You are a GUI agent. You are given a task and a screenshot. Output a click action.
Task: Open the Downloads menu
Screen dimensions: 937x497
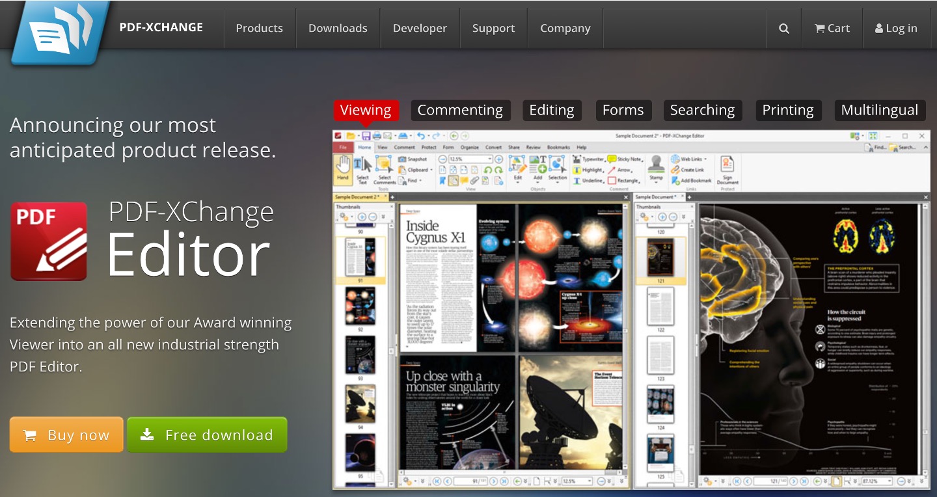(338, 28)
